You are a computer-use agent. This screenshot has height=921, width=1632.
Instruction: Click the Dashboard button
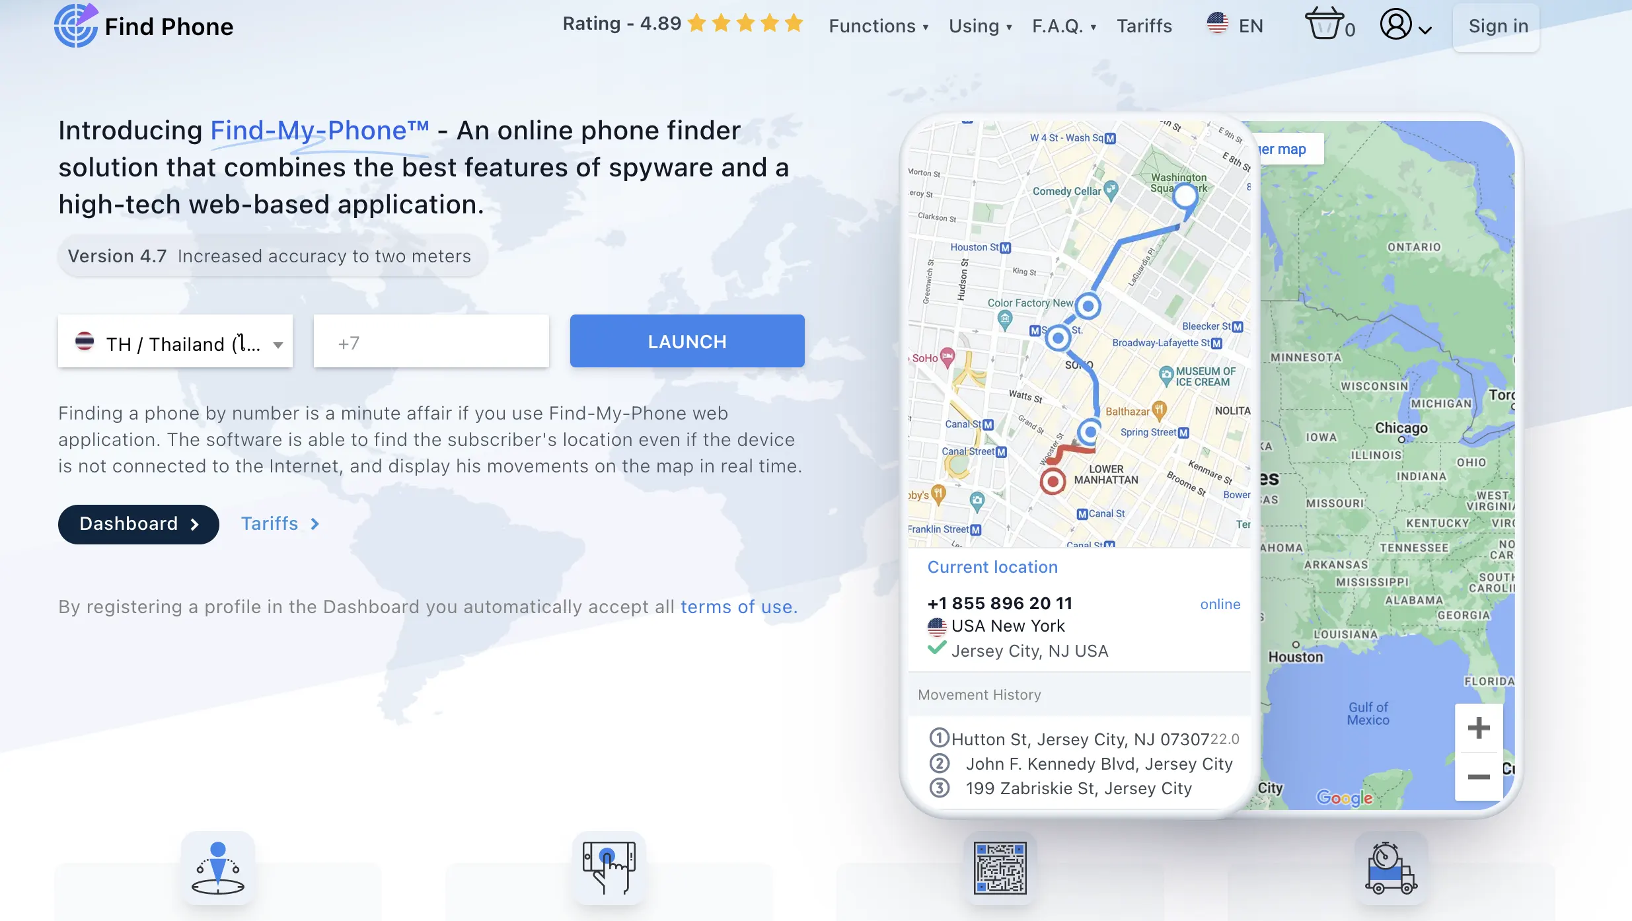(138, 523)
